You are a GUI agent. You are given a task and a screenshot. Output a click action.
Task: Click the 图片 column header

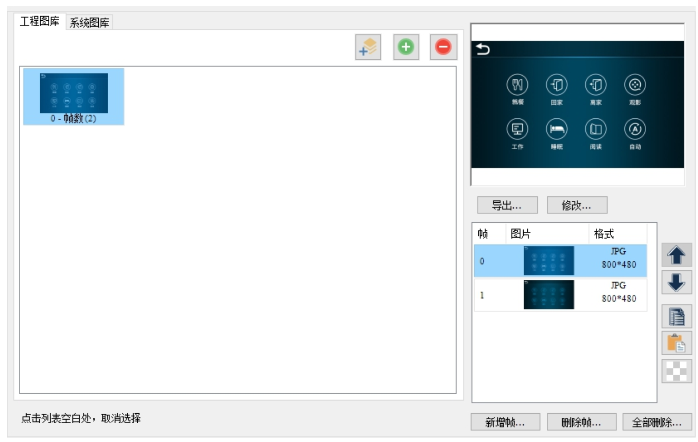tap(546, 234)
